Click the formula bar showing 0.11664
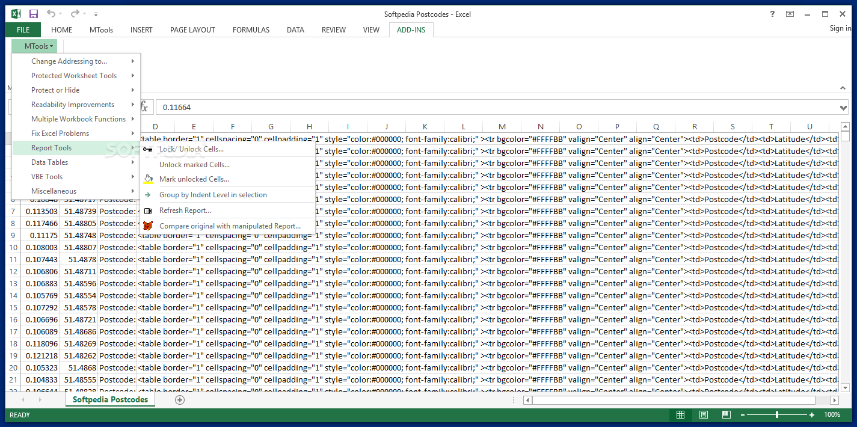Viewport: 857px width, 427px height. coord(496,107)
